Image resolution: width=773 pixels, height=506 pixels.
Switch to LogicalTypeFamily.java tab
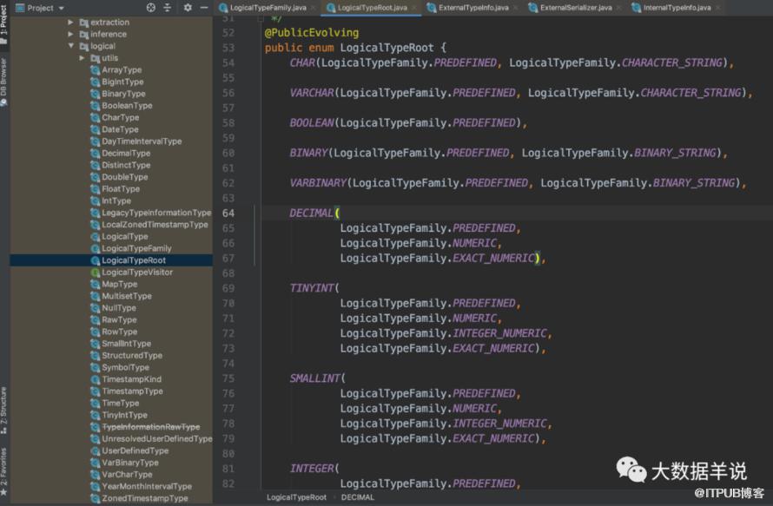(268, 8)
